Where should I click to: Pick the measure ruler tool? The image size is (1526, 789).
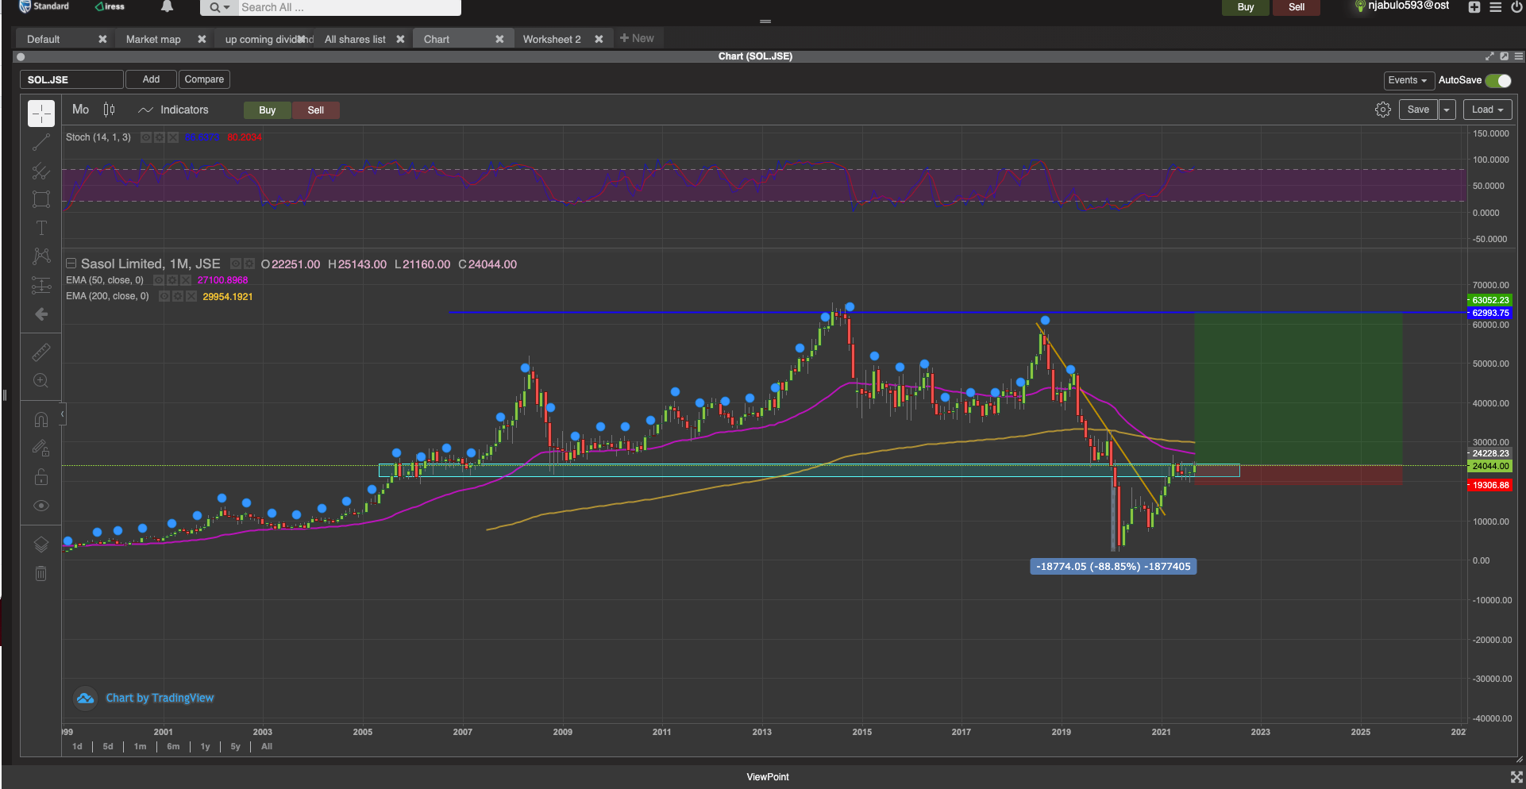pyautogui.click(x=41, y=352)
